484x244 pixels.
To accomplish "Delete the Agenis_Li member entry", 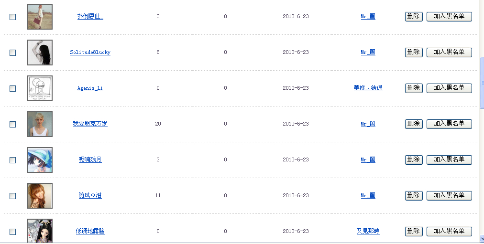I will (x=414, y=88).
